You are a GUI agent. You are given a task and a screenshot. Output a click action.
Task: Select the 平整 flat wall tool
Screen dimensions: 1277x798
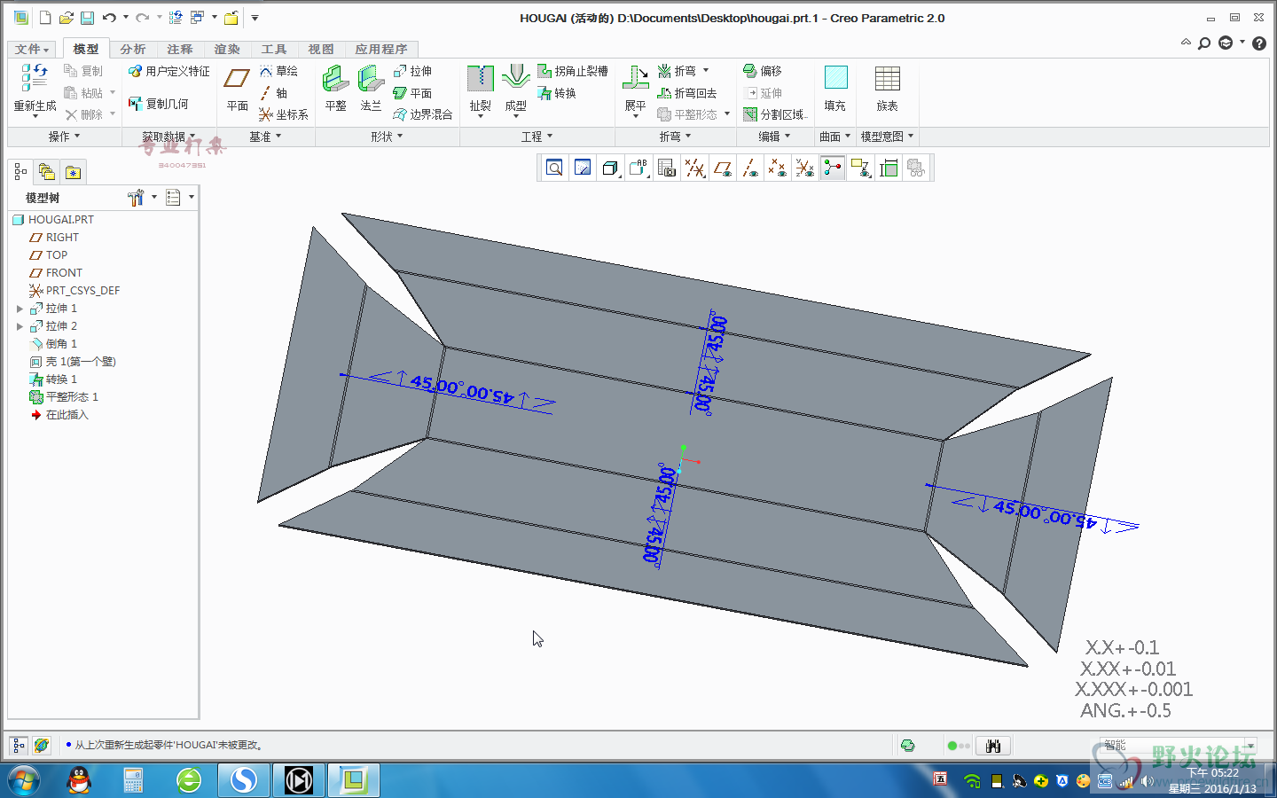(335, 89)
